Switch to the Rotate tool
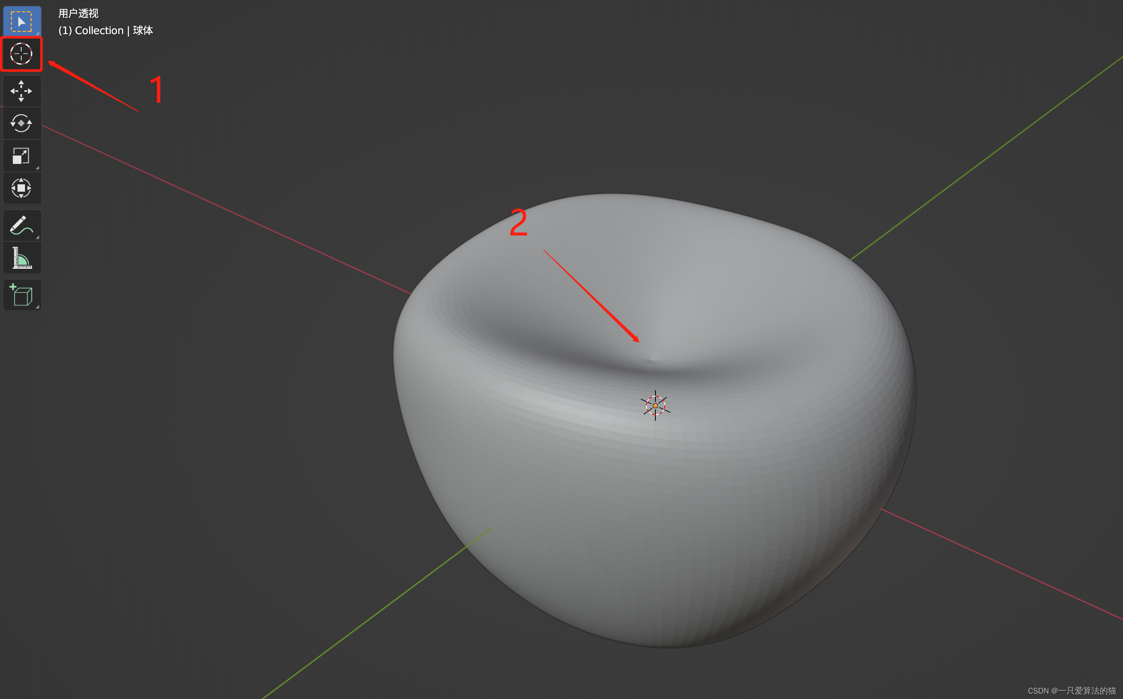 [21, 124]
